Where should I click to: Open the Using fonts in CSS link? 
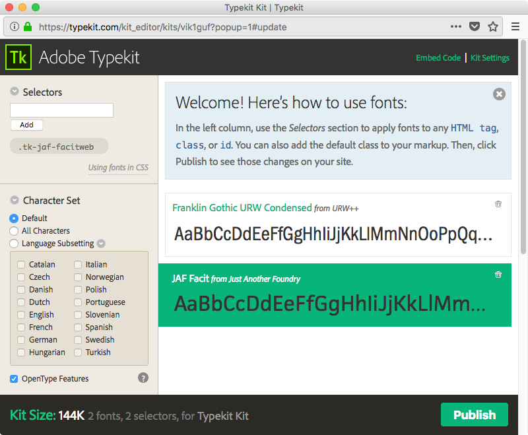pyautogui.click(x=118, y=168)
